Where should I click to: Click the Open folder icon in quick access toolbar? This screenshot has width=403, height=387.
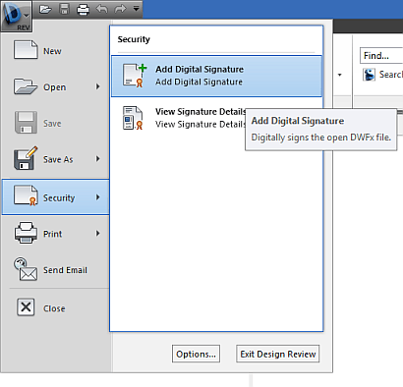[45, 9]
